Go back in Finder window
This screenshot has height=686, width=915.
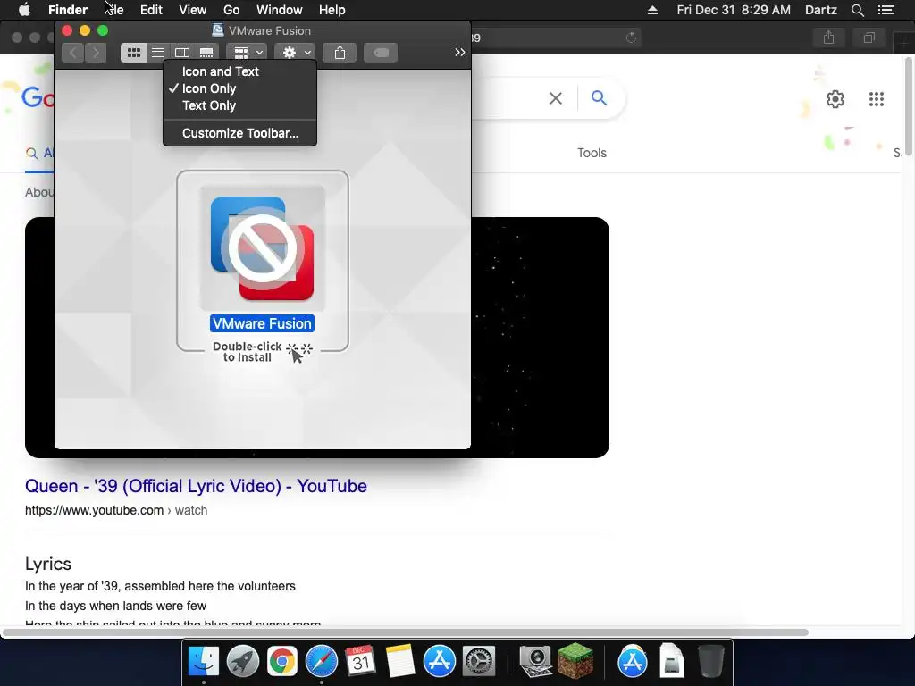pos(73,53)
